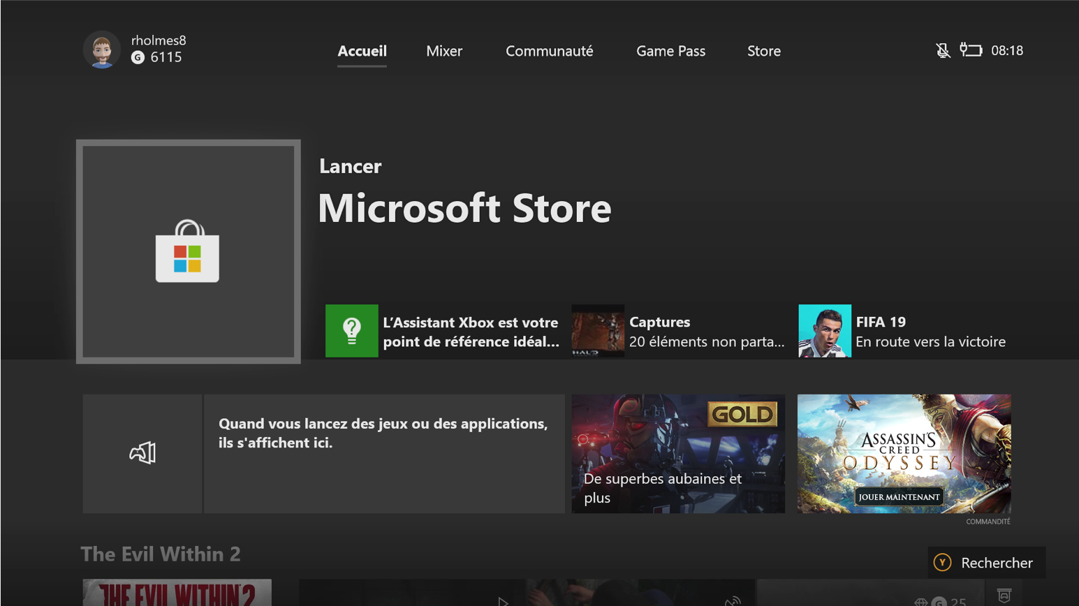Click the recent games controller icon
Image resolution: width=1079 pixels, height=606 pixels.
point(142,453)
